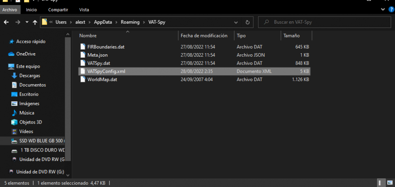This screenshot has width=395, height=187.
Task: Select the WorldMap.dat file
Action: tap(102, 80)
